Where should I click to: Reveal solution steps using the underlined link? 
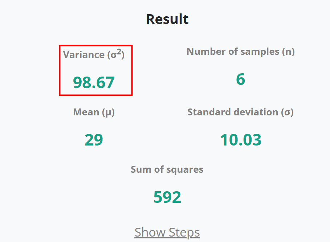pos(167,232)
